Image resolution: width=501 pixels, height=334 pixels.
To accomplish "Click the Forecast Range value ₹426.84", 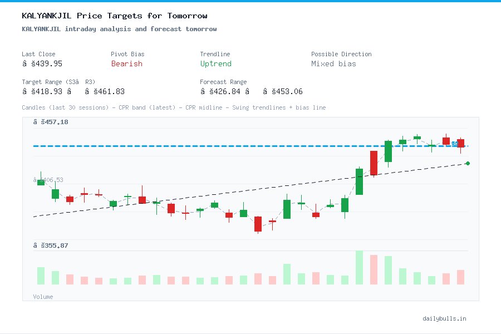I will [221, 91].
